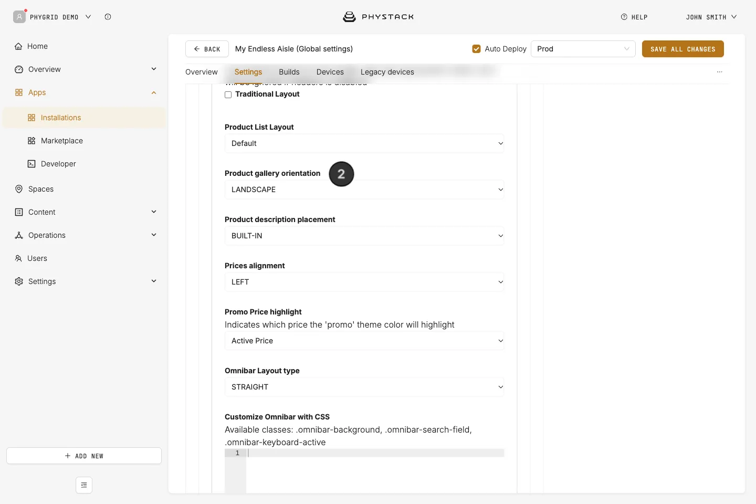This screenshot has height=504, width=756.
Task: Click the Installations grid icon
Action: [31, 118]
